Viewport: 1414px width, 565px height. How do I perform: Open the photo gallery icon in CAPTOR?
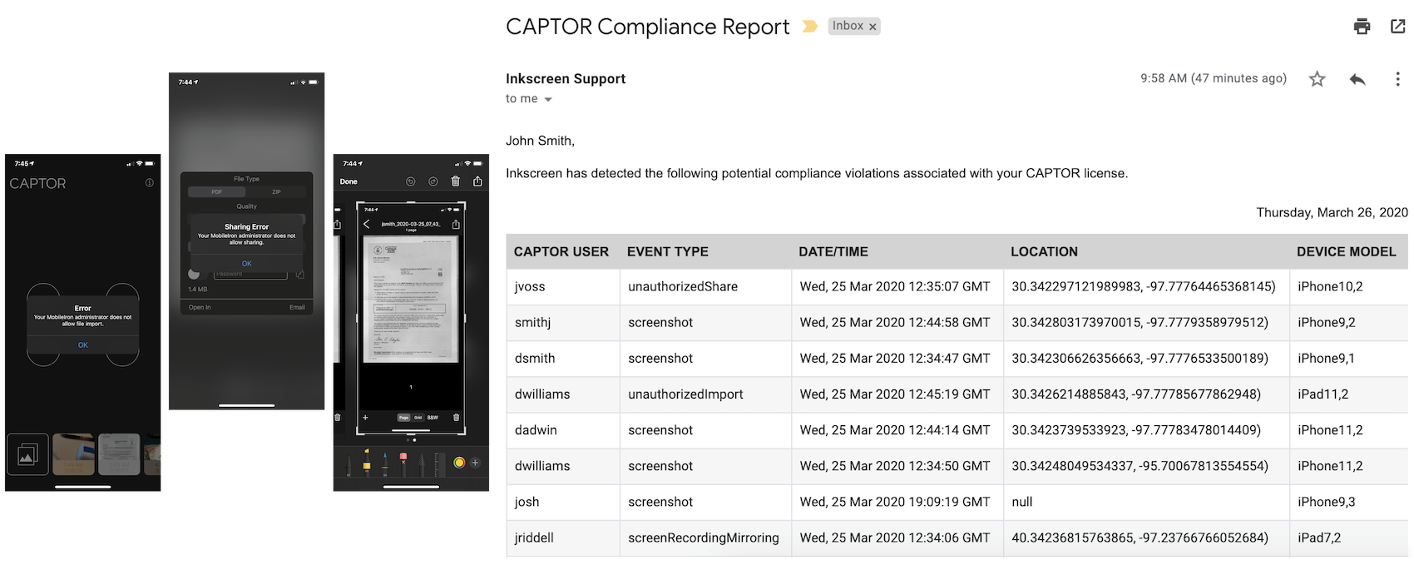[x=27, y=454]
